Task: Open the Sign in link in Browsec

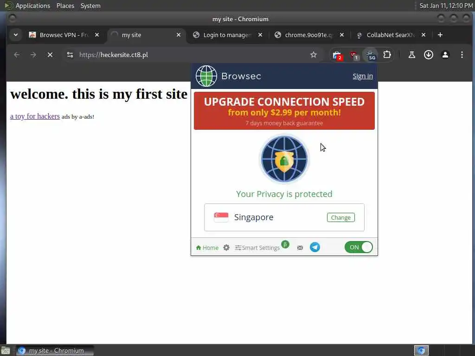Action: [363, 76]
